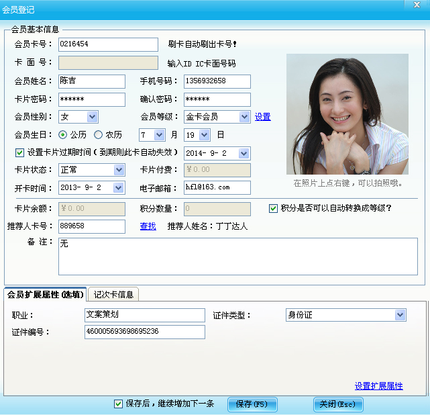Image resolution: width=430 pixels, height=415 pixels.
Task: Close the 会员登记 window with X
Action: [417, 5]
